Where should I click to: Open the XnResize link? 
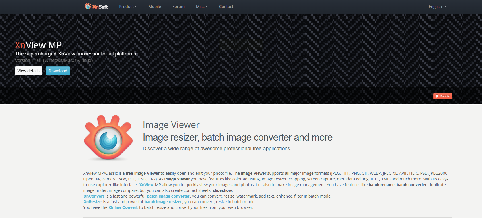[92, 202]
